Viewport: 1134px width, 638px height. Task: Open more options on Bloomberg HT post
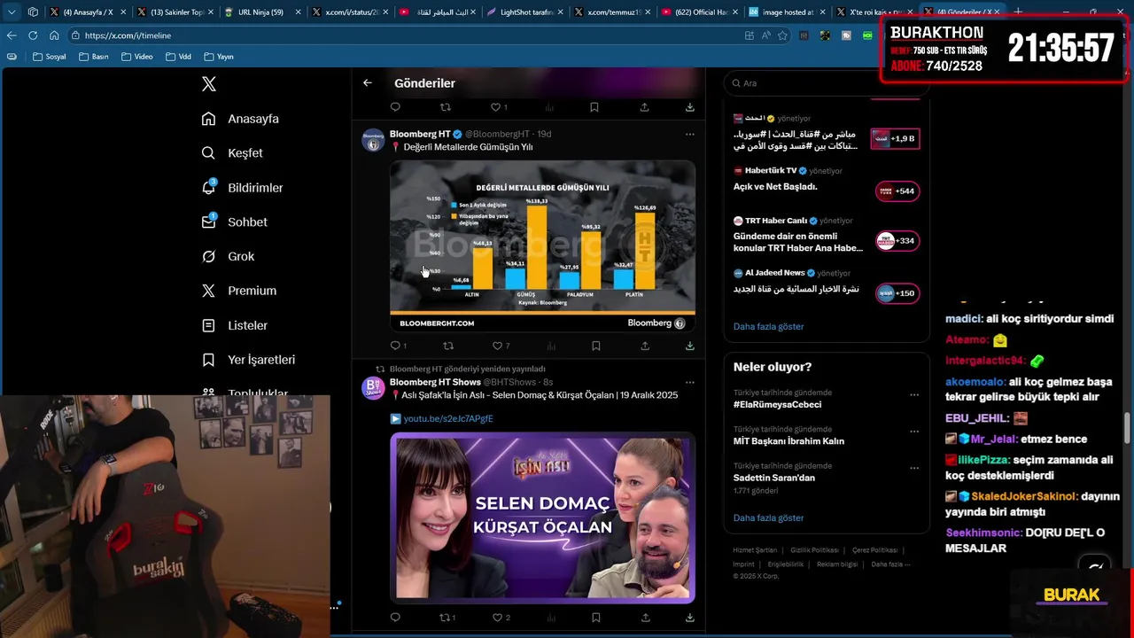(x=689, y=135)
